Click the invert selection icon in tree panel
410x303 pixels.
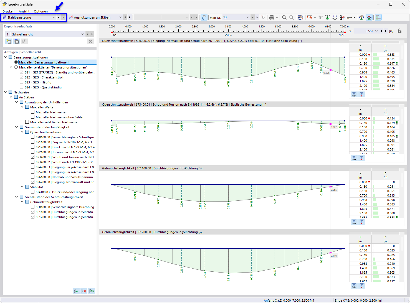coord(91,291)
